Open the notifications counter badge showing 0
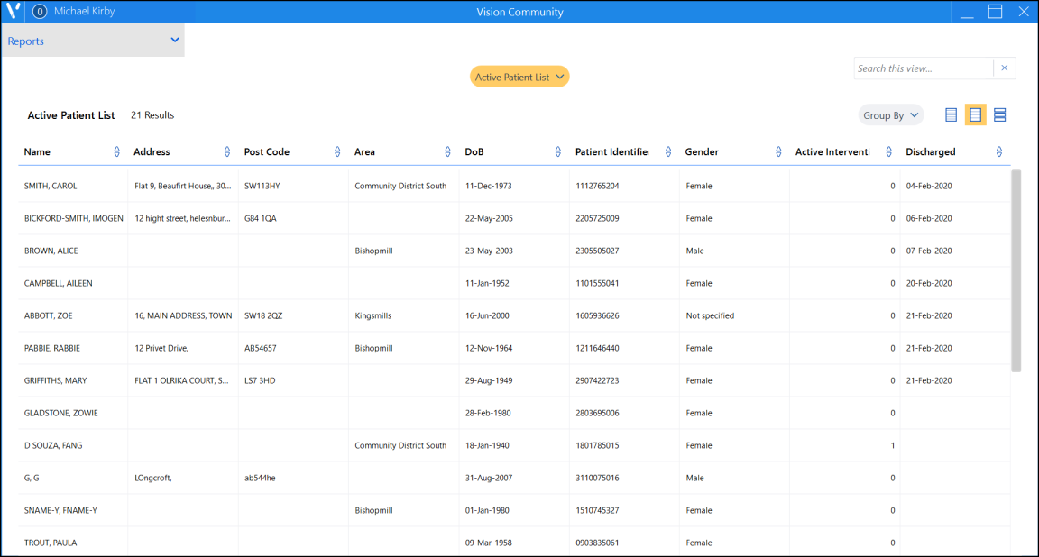Viewport: 1039px width, 557px height. tap(40, 11)
